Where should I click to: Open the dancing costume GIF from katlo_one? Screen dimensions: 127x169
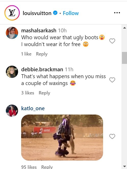[x=62, y=137]
